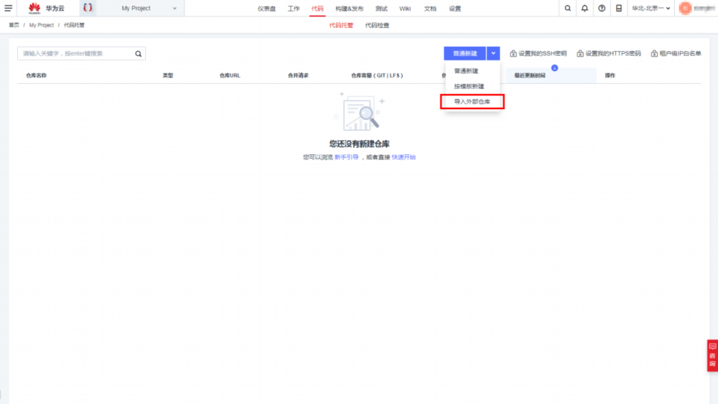Go to the Wiki menu
Screen dimensions: 718x404
[x=405, y=9]
